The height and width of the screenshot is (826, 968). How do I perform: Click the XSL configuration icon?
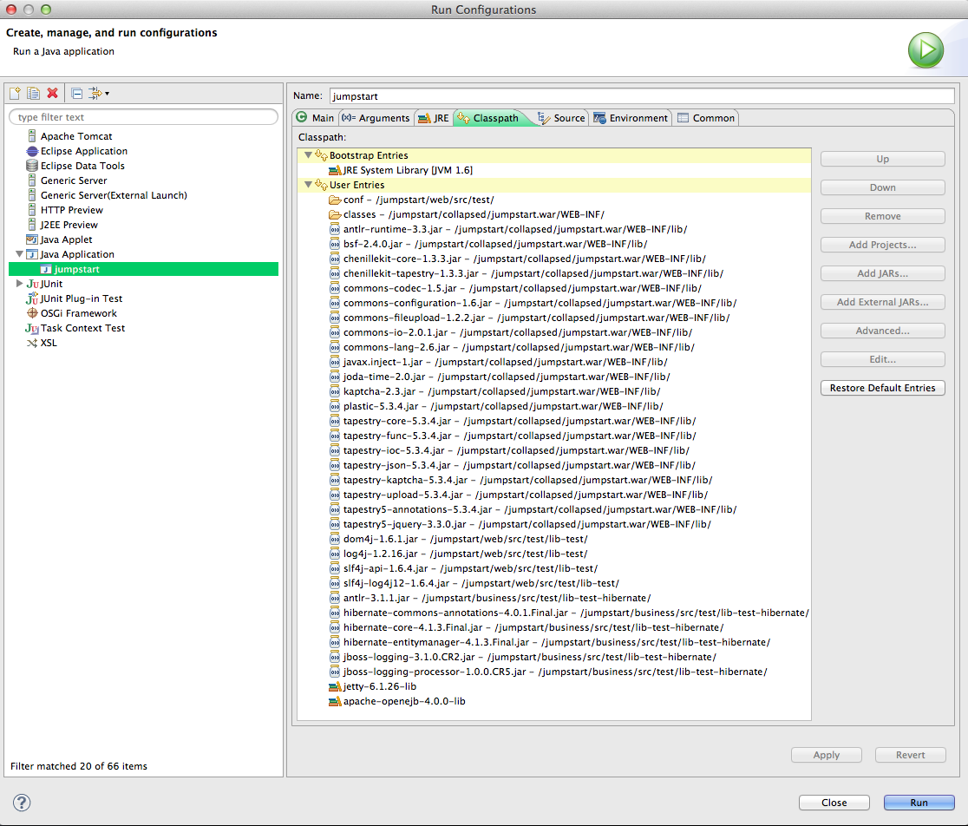click(x=32, y=344)
